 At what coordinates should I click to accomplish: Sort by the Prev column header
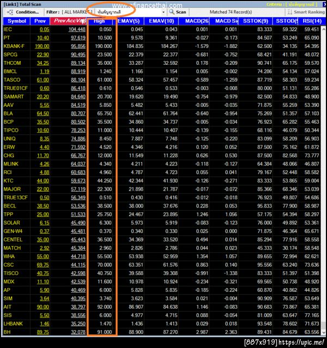(40, 21)
